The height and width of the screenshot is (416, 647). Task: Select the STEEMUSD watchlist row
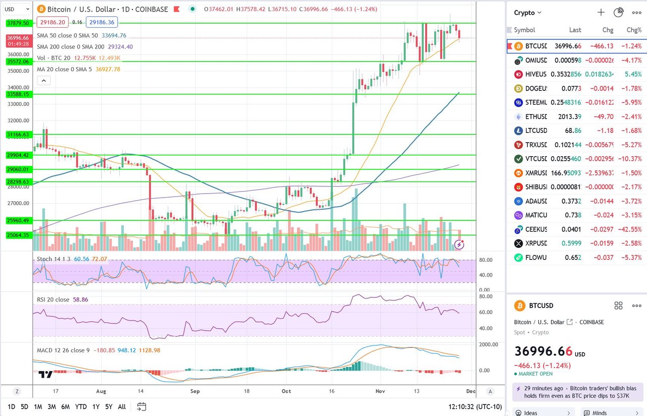[x=577, y=103]
